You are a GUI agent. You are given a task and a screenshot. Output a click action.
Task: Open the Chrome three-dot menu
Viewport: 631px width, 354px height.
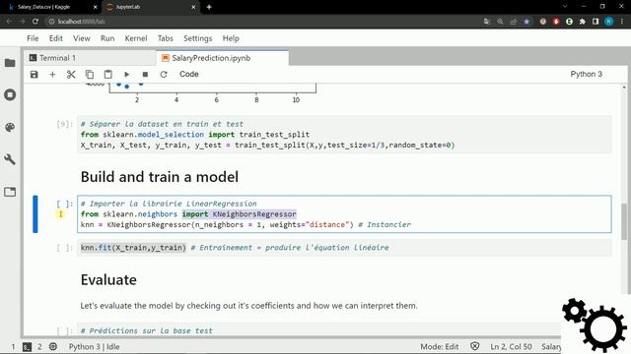coord(622,22)
